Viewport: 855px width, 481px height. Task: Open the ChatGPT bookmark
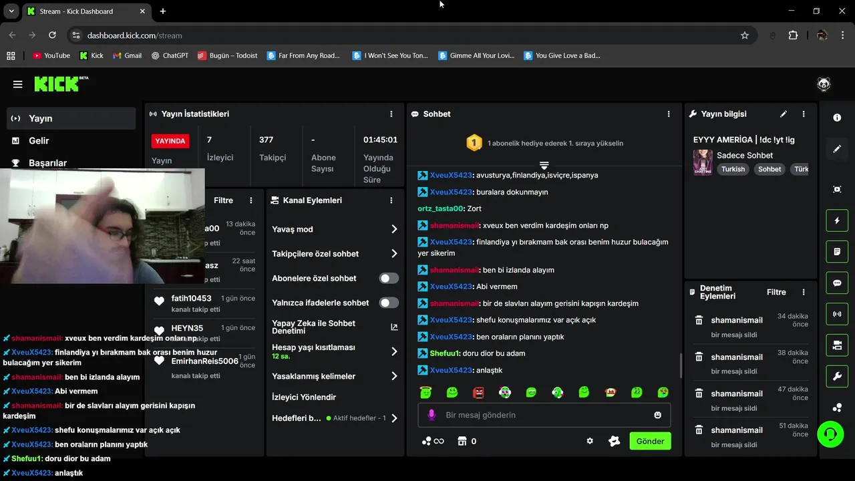[x=170, y=55]
